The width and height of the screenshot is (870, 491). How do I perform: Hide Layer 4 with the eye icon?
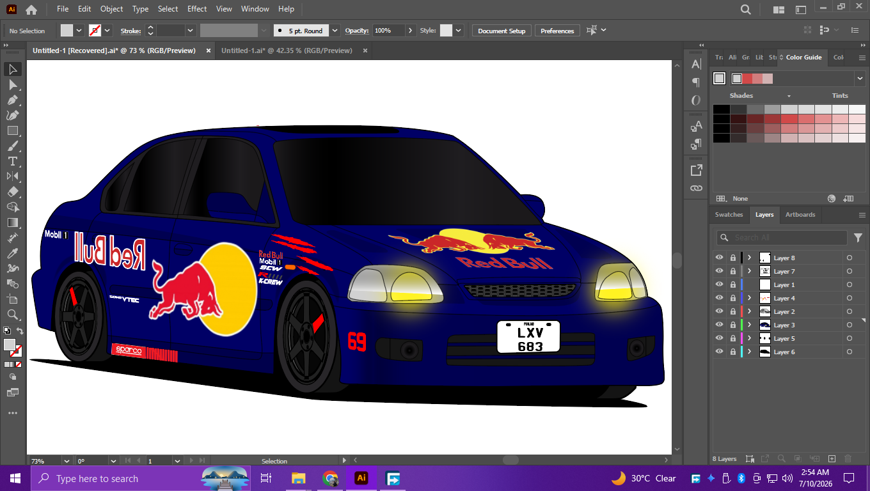coord(720,298)
